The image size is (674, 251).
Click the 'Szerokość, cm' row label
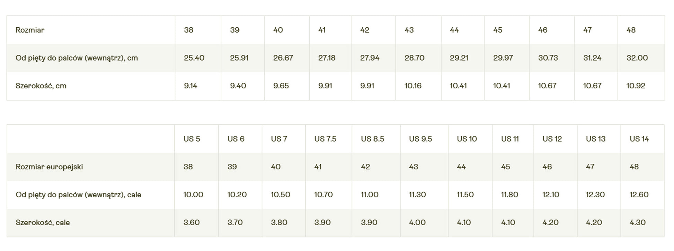click(41, 86)
